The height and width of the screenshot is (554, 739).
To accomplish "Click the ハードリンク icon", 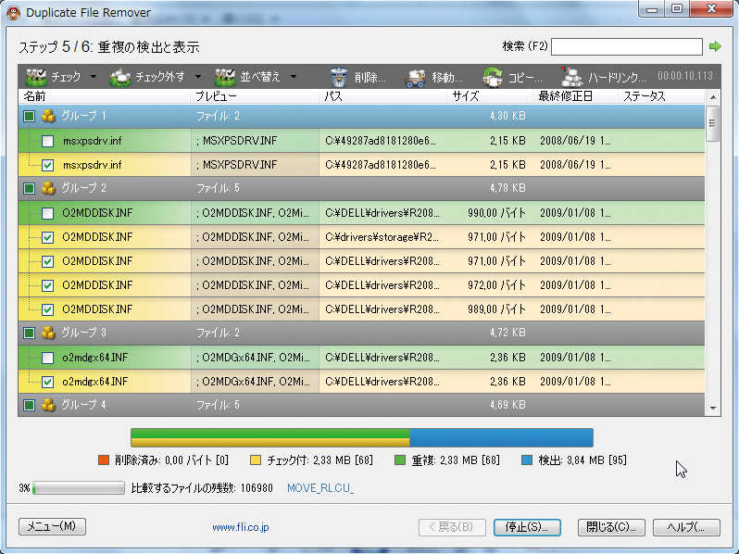I will (571, 77).
